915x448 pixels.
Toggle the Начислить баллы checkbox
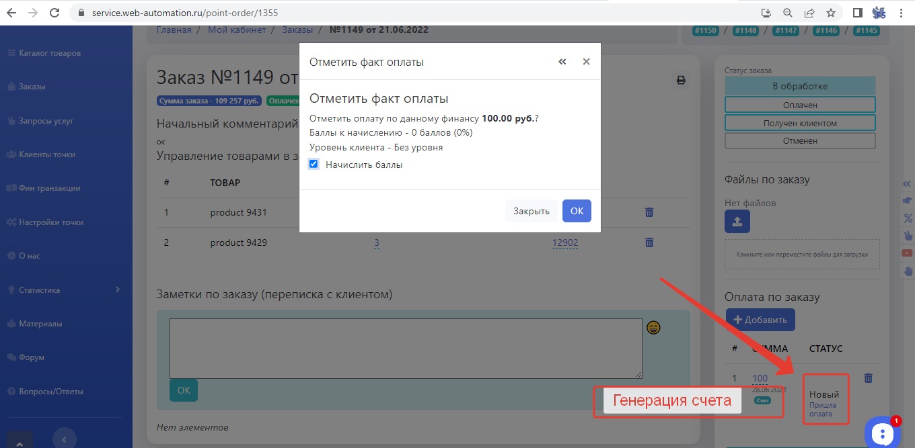(x=314, y=165)
